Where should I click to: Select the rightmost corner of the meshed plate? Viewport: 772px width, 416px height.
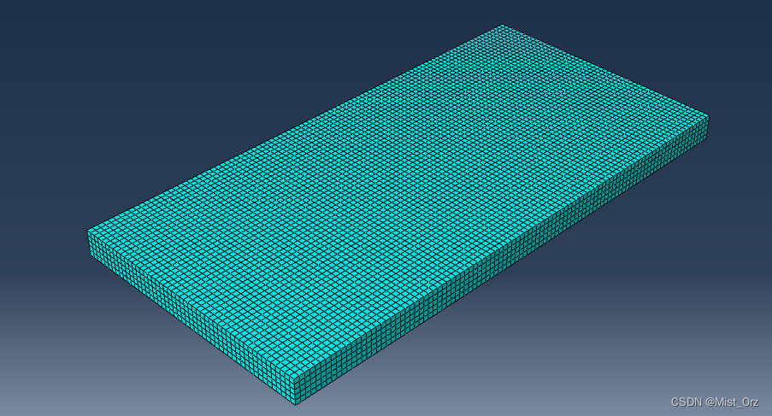pos(708,115)
